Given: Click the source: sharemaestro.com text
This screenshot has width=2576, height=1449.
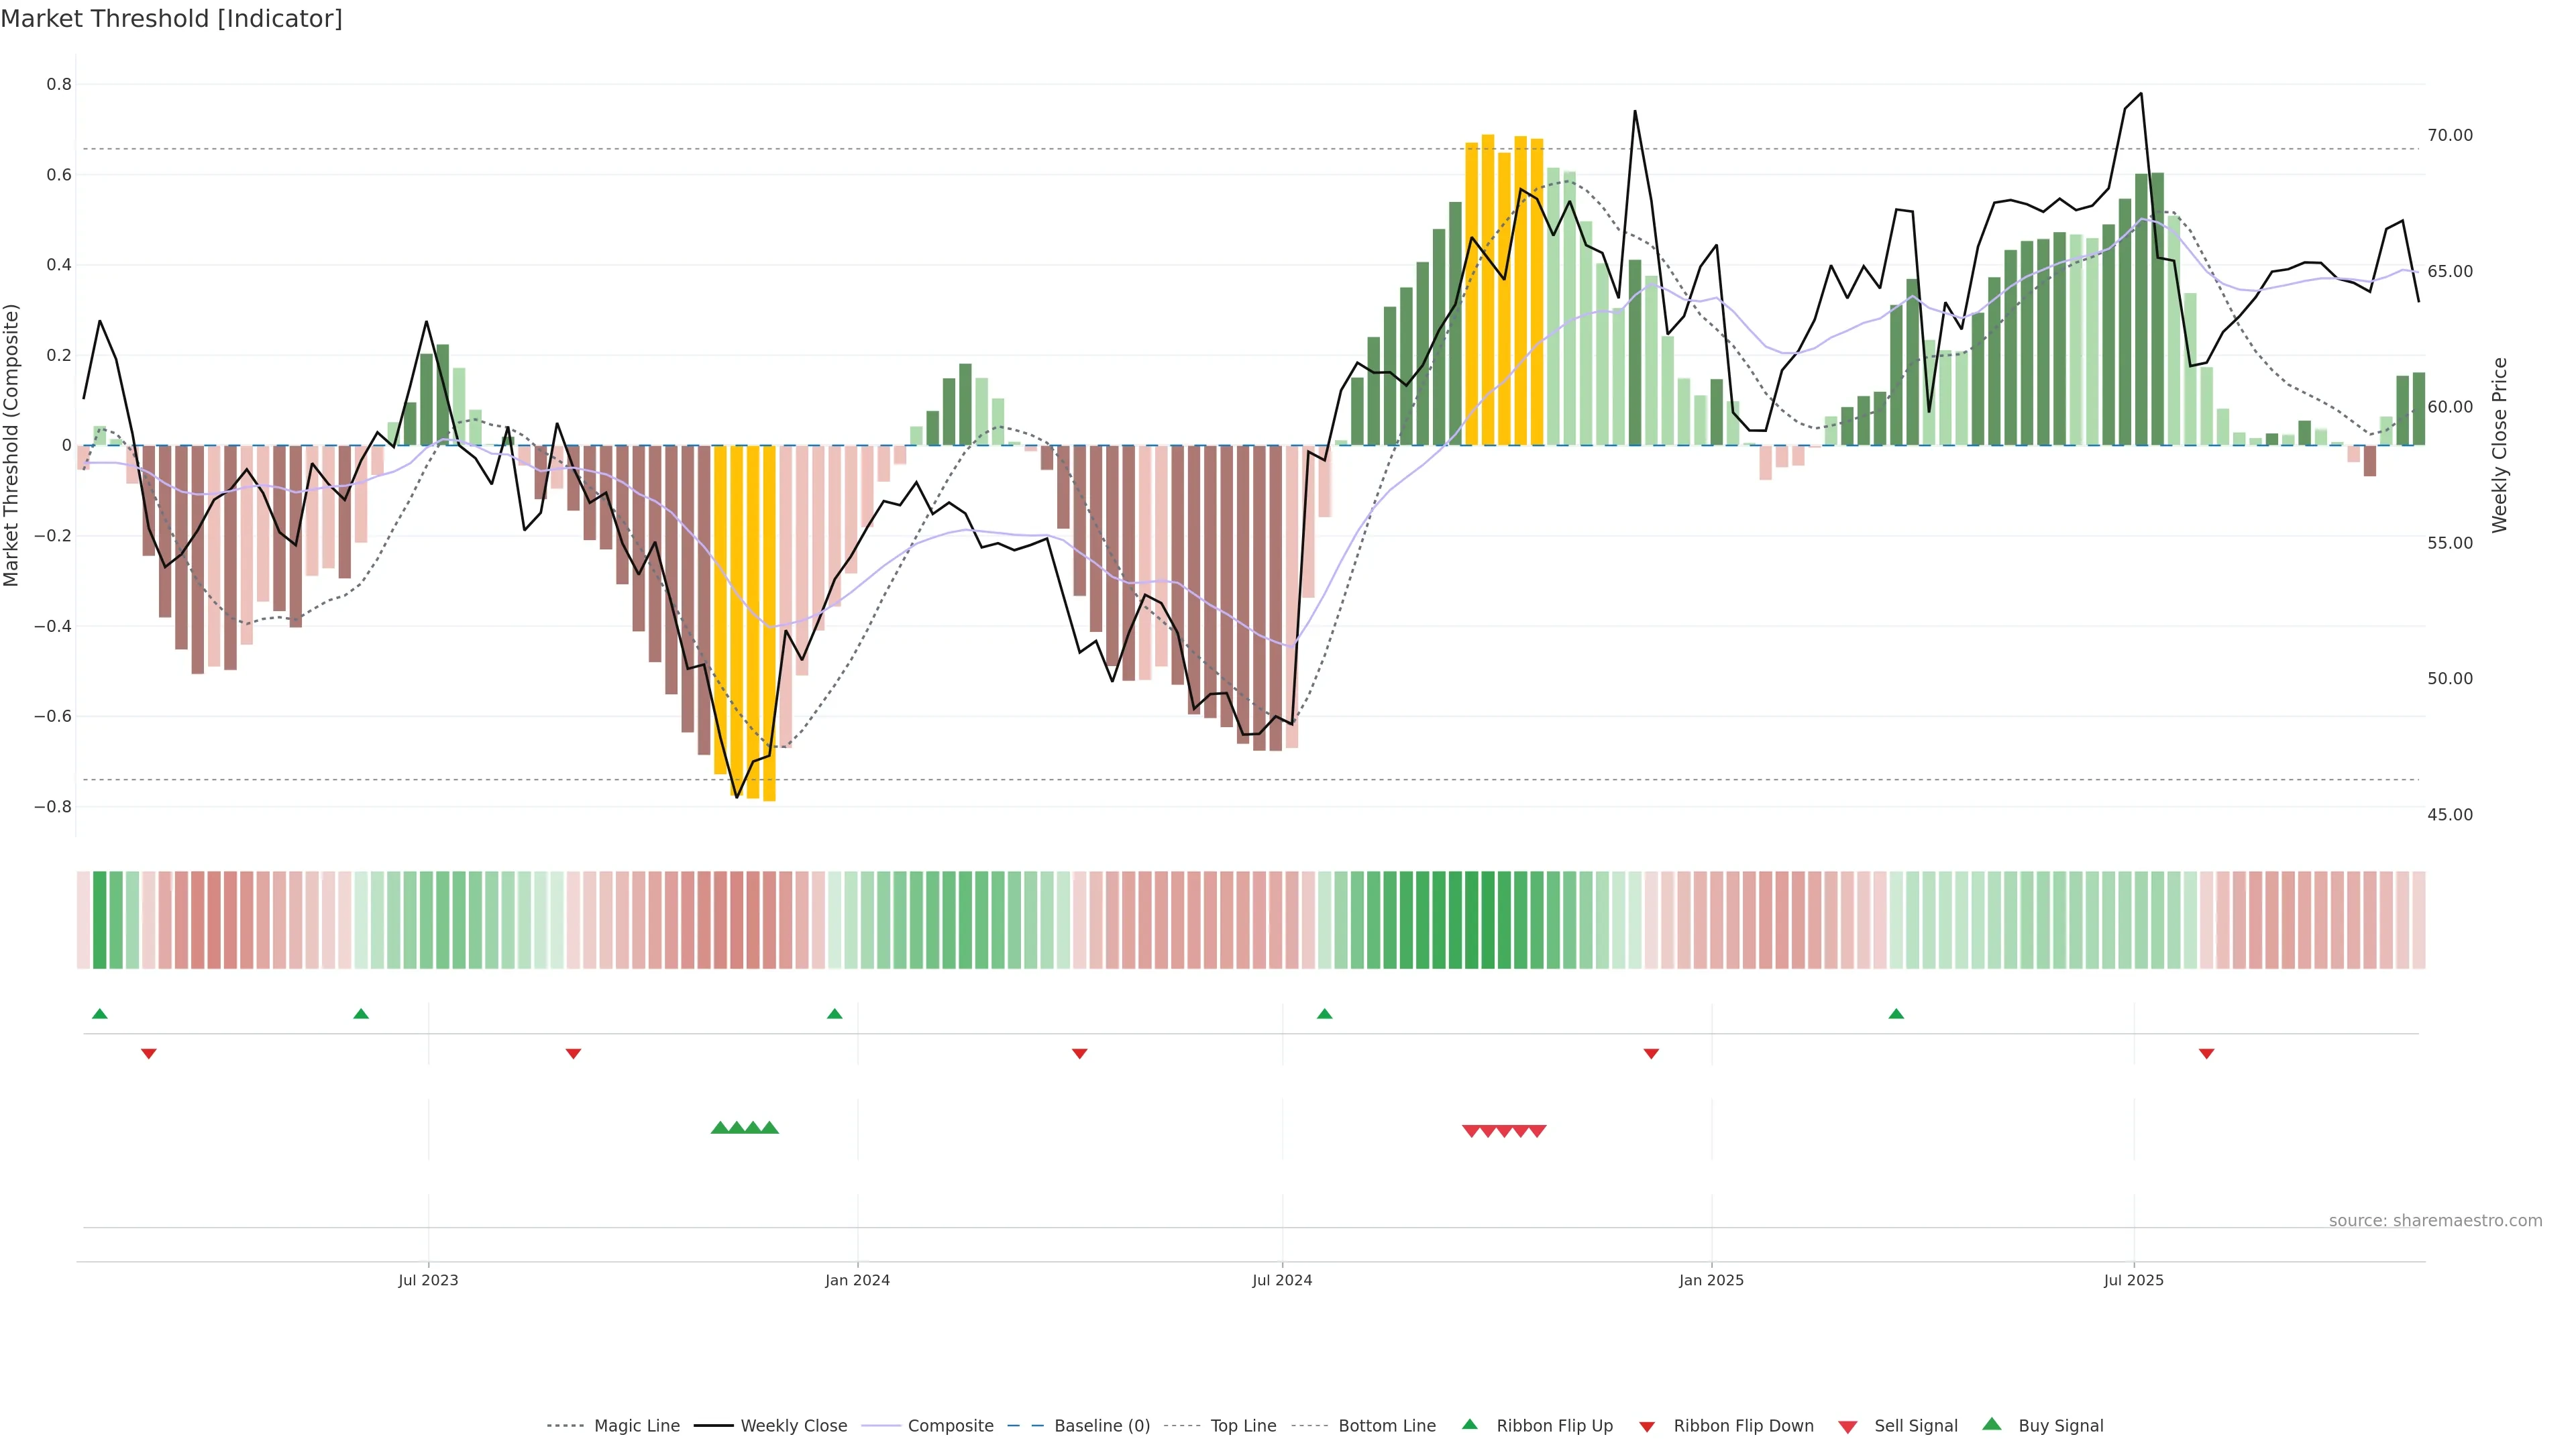Looking at the screenshot, I should (2435, 1220).
